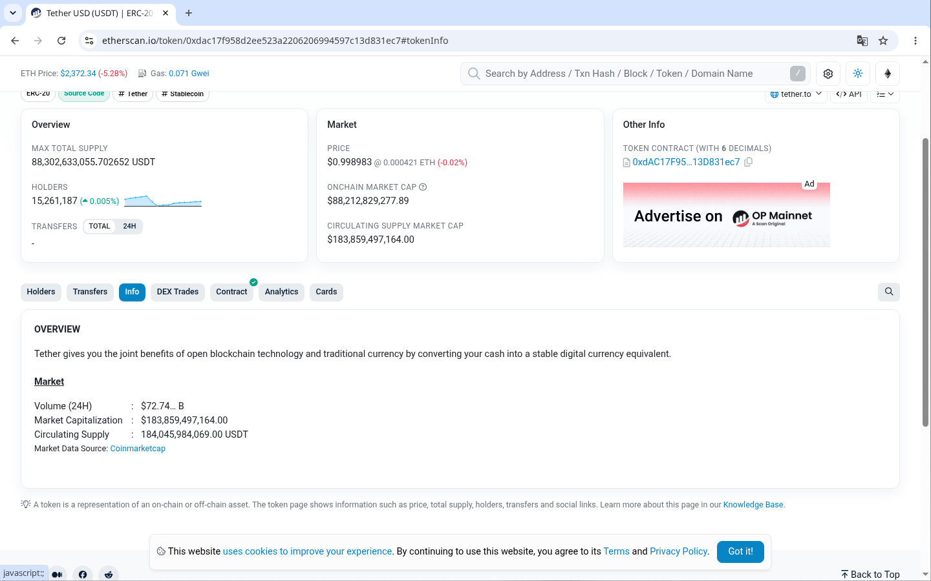Select the Info tab
Image resolution: width=931 pixels, height=581 pixels.
132,292
